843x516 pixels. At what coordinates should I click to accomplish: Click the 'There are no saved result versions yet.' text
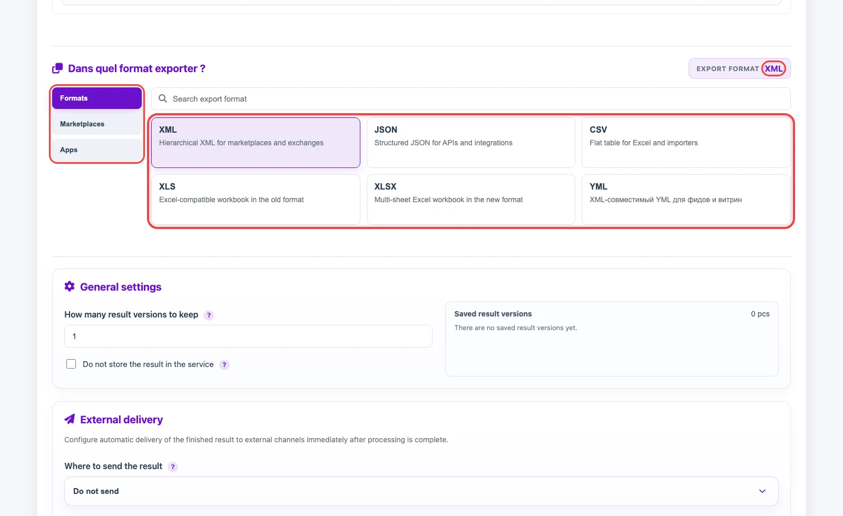(x=516, y=328)
